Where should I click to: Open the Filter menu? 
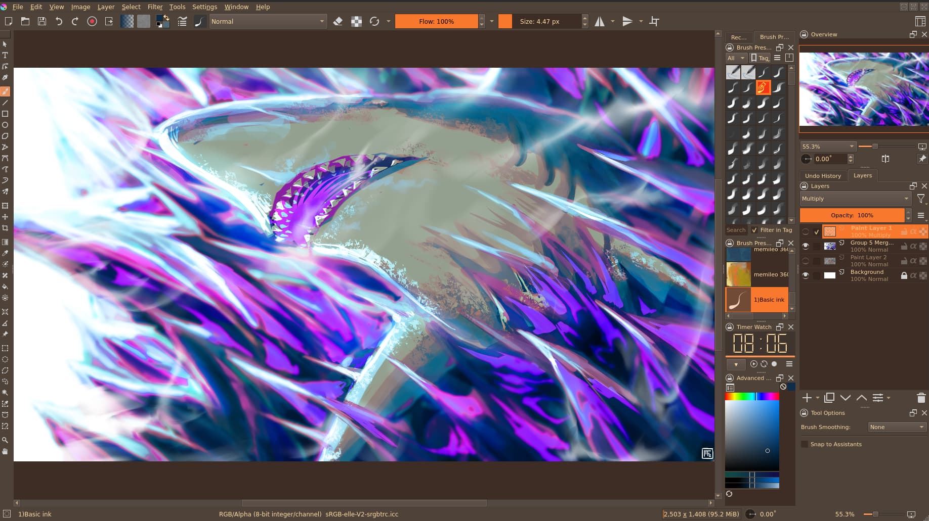[x=155, y=7]
